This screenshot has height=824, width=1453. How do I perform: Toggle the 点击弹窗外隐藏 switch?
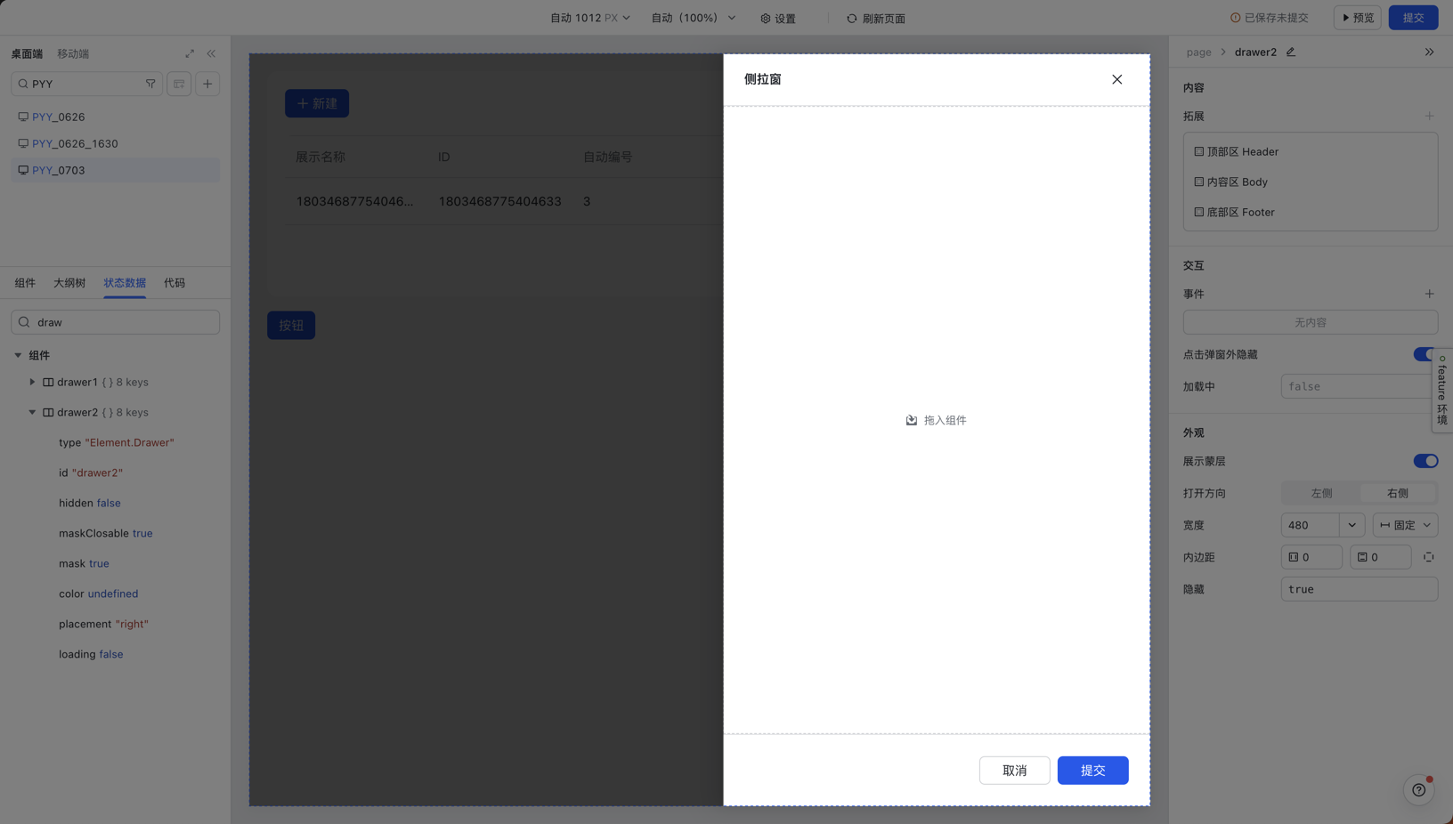[1423, 354]
